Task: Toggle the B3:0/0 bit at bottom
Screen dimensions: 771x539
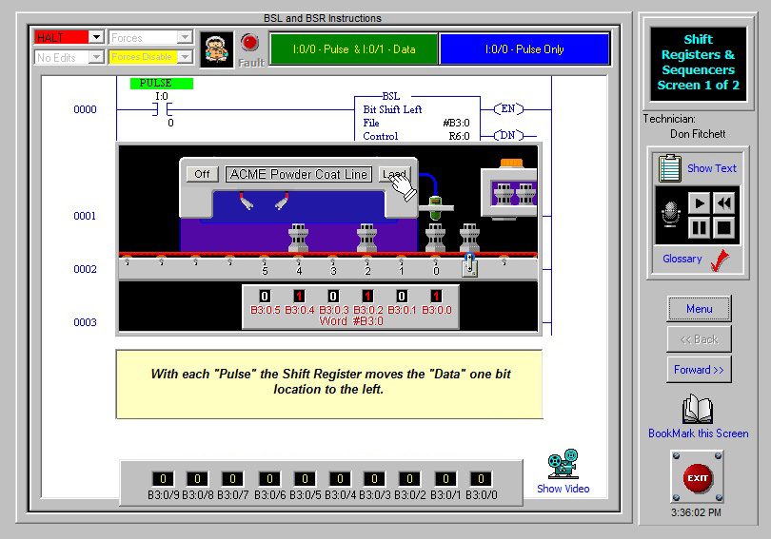Action: (481, 479)
